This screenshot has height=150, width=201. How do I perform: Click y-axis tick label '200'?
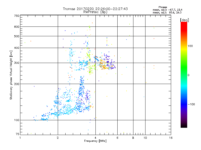pyautogui.click(x=17, y=84)
